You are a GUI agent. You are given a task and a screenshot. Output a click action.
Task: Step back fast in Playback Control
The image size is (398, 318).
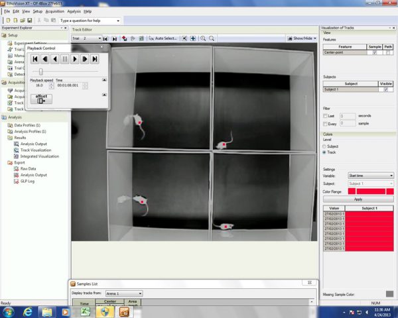pos(45,59)
